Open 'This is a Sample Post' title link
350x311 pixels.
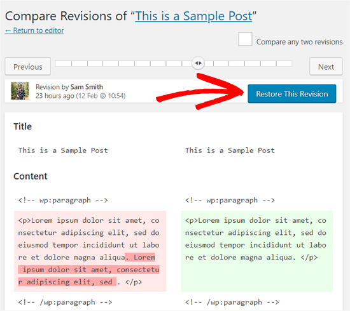click(x=193, y=17)
